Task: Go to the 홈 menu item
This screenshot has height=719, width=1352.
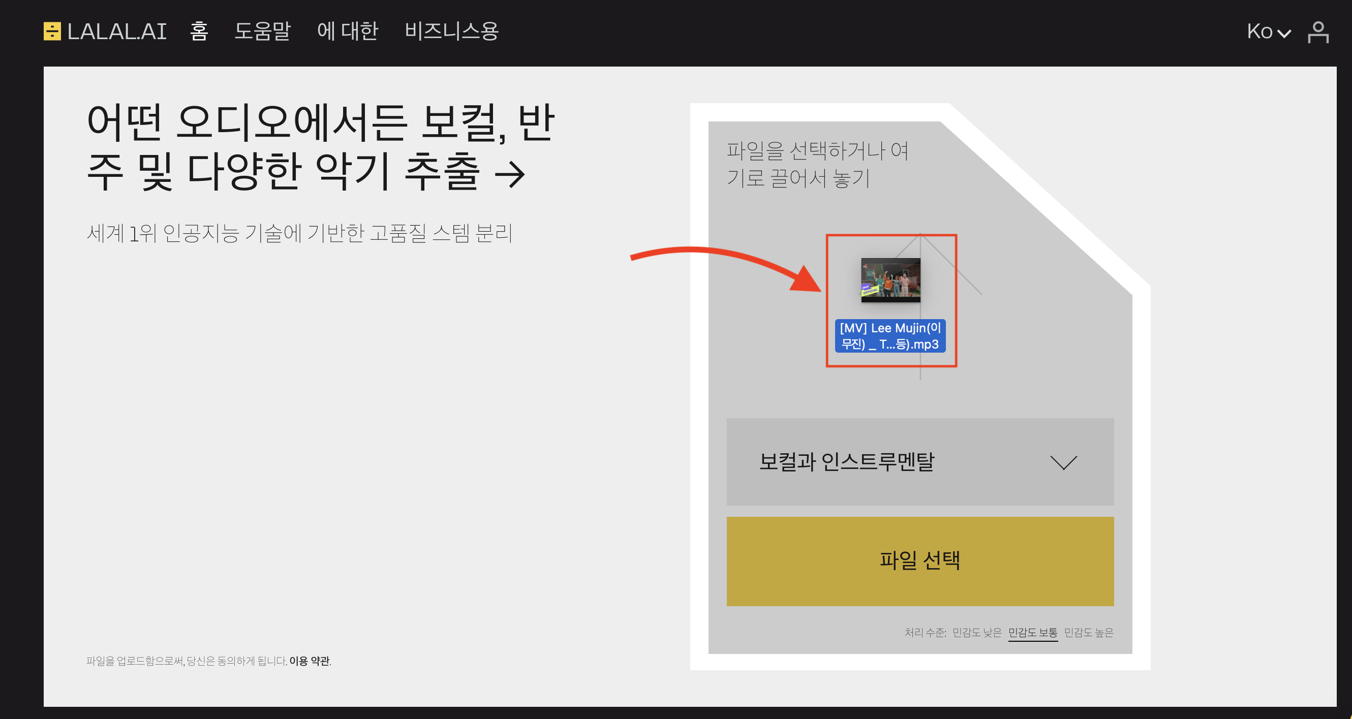Action: coord(199,32)
